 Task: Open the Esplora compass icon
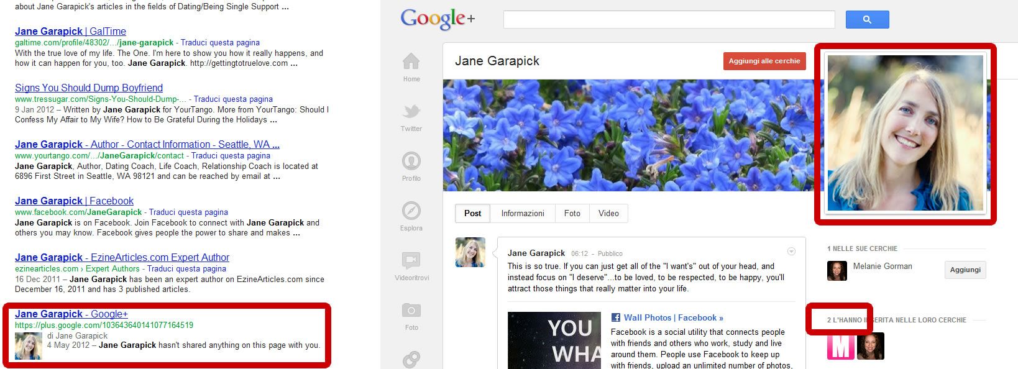point(411,211)
